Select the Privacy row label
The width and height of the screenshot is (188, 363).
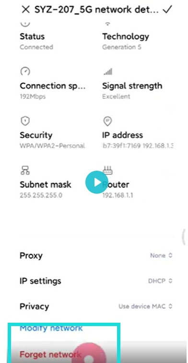pyautogui.click(x=34, y=306)
